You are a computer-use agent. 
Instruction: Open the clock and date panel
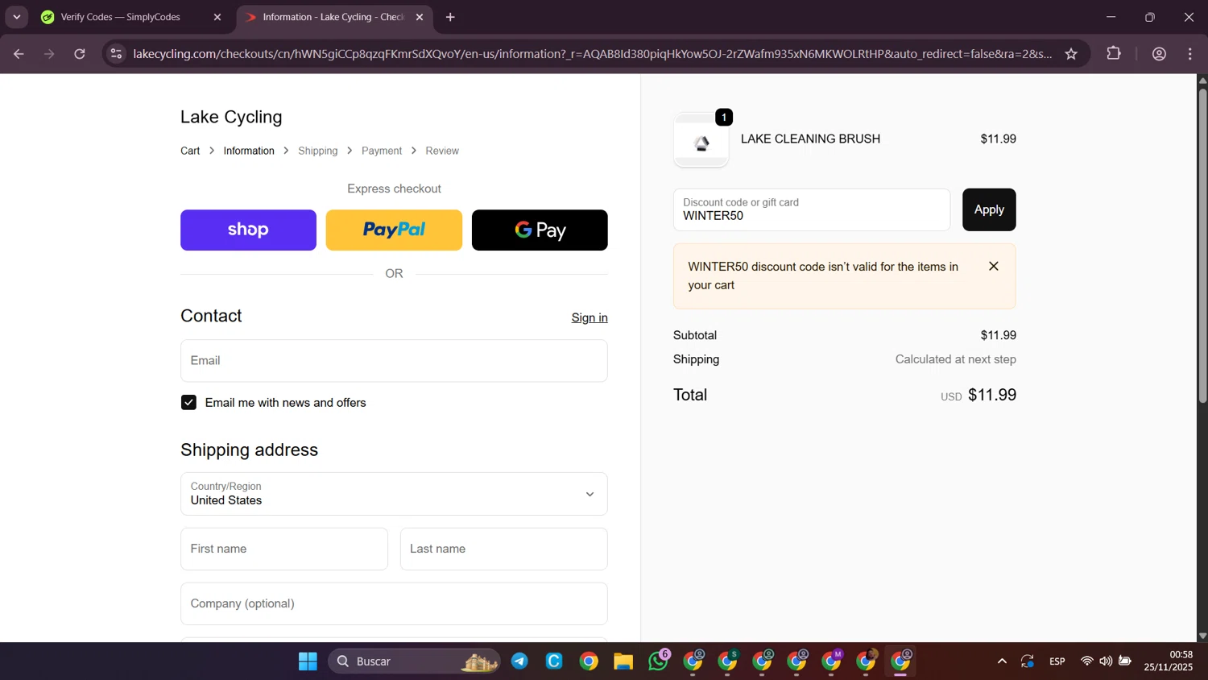[x=1169, y=661]
